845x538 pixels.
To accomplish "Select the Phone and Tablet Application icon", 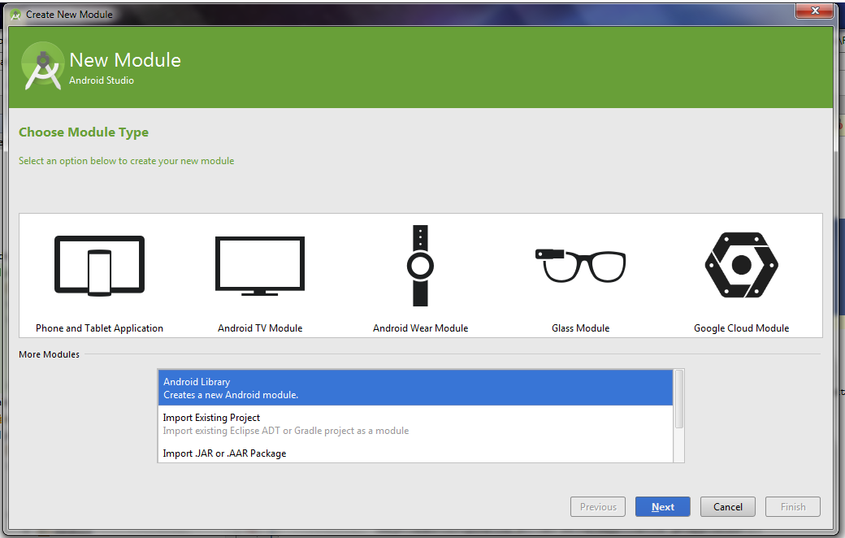I will pyautogui.click(x=100, y=266).
